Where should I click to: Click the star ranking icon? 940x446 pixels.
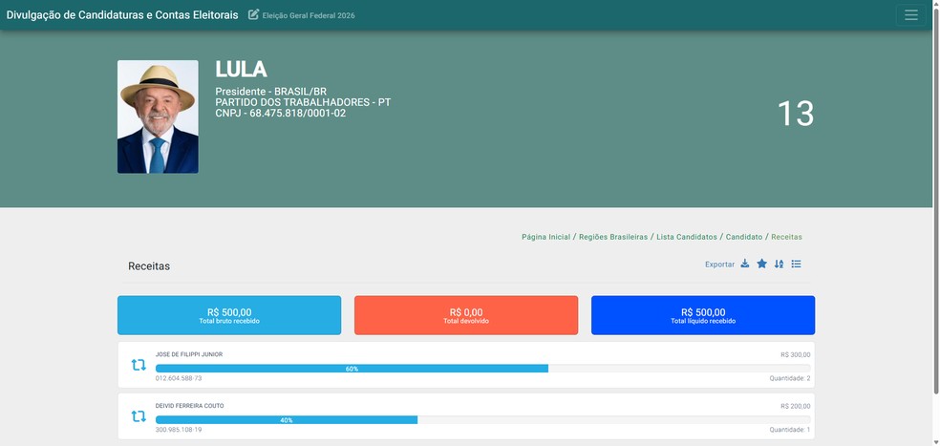[761, 264]
